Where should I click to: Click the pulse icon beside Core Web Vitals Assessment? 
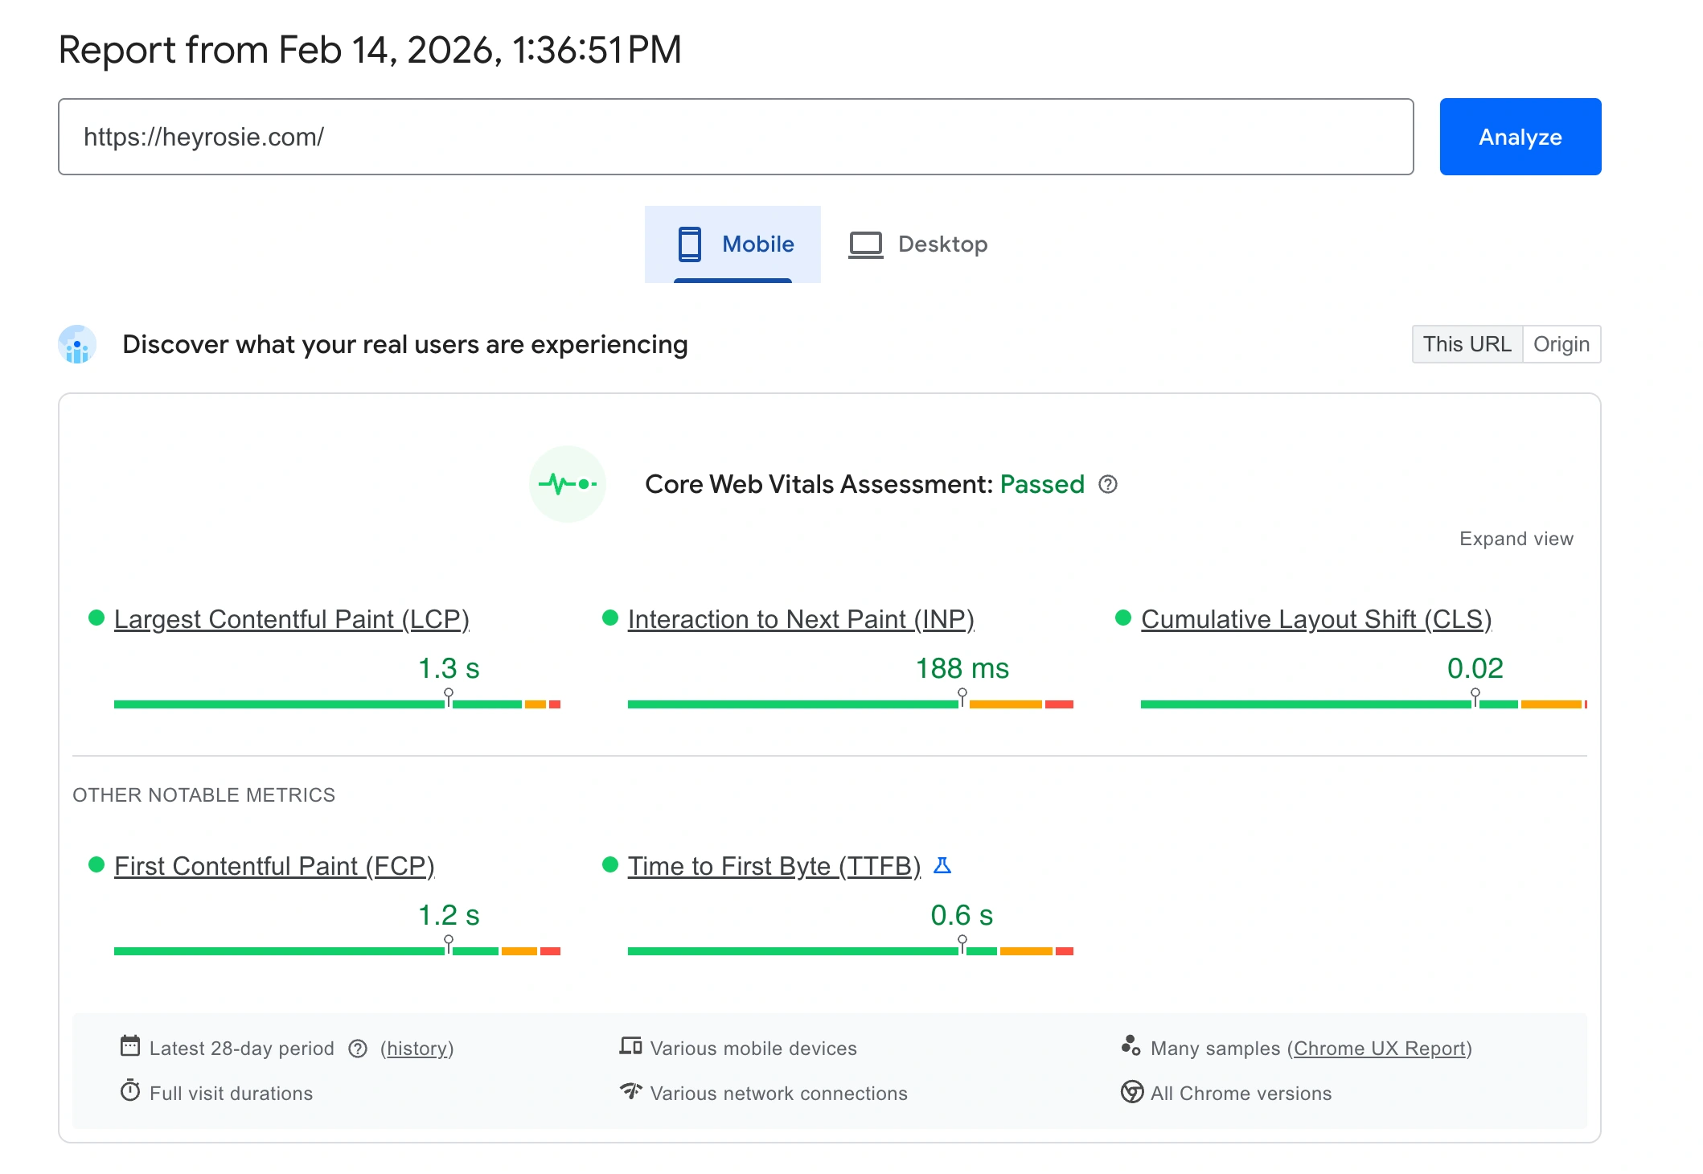tap(568, 484)
